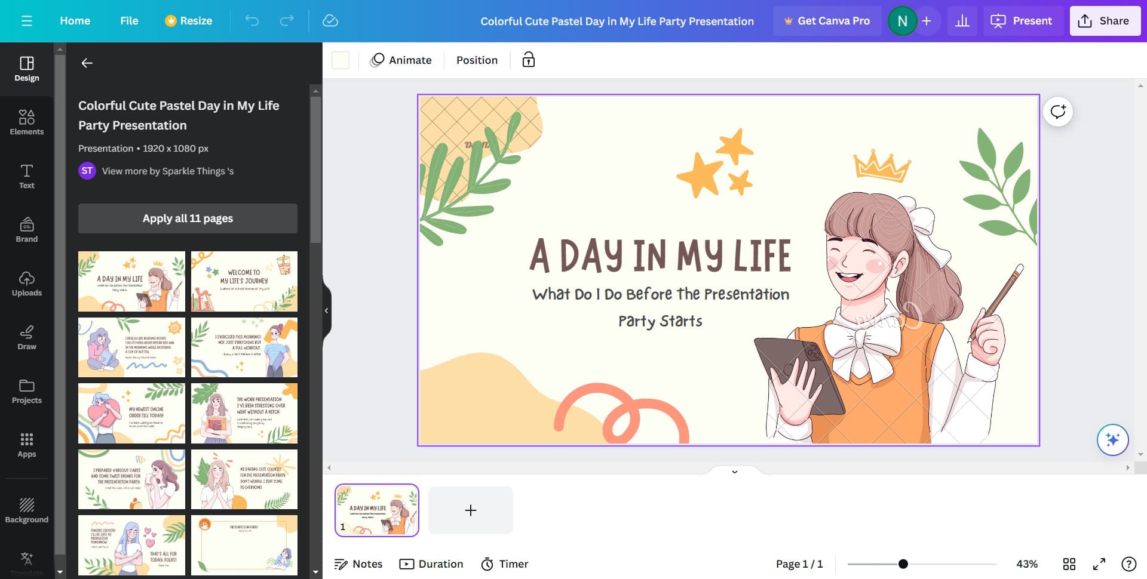Toggle the Timer panel
Image resolution: width=1147 pixels, height=579 pixels.
[x=505, y=563]
